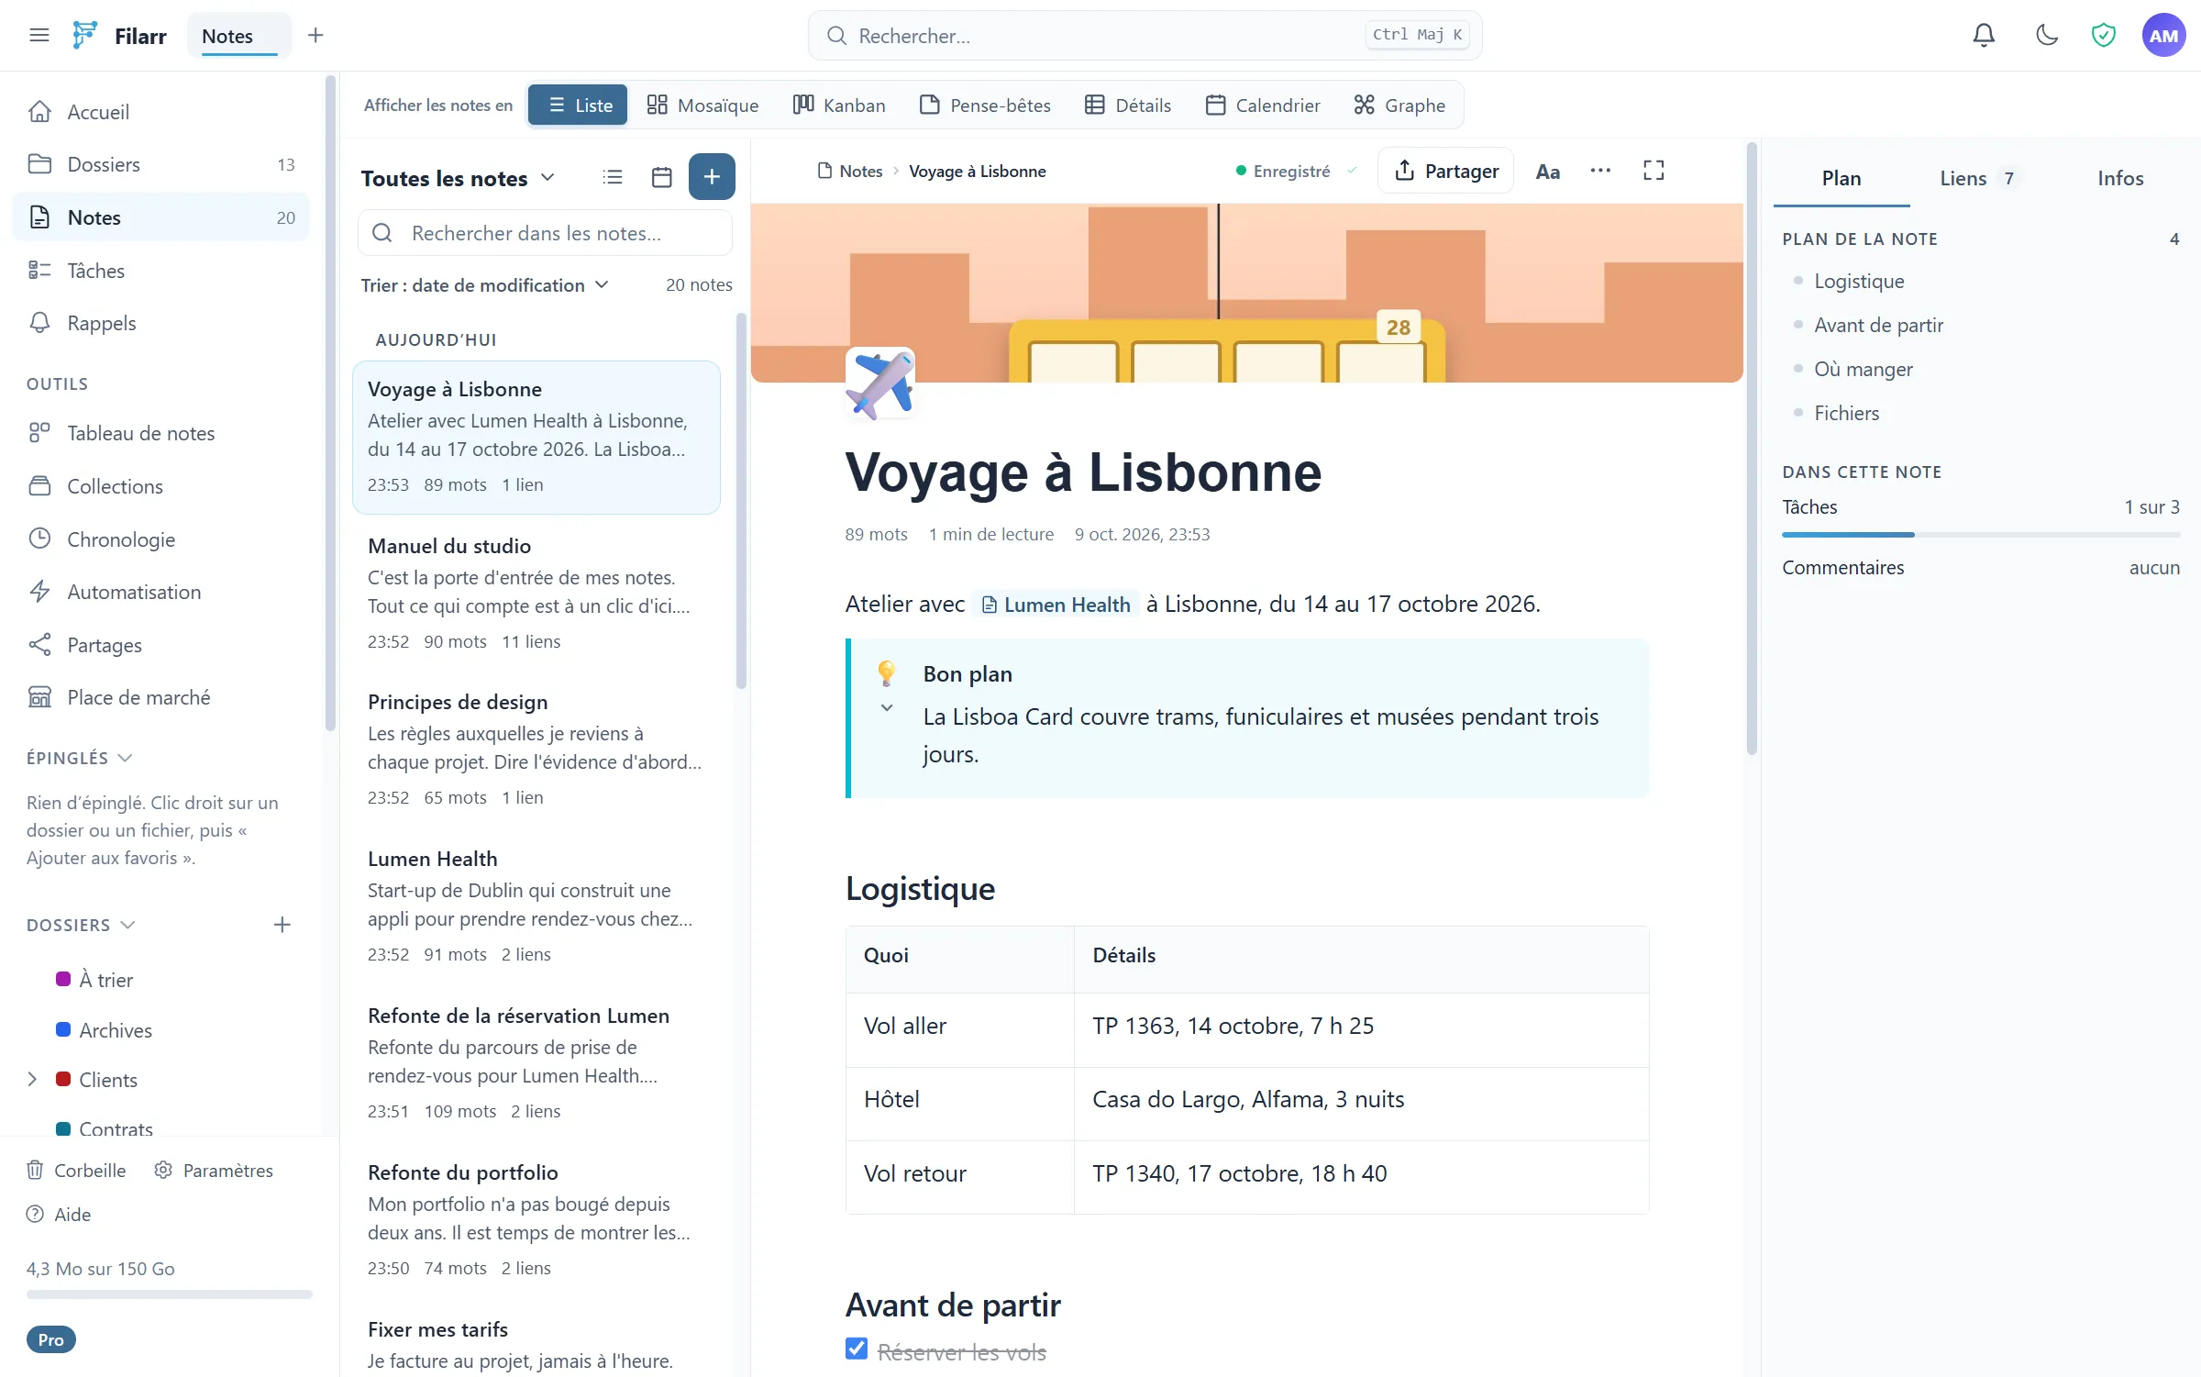Switch to the Infos tab
The height and width of the screenshot is (1377, 2201).
[2120, 178]
